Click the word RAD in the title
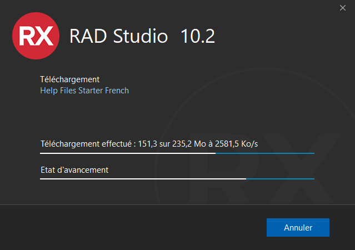This screenshot has height=250, width=355. tap(87, 37)
